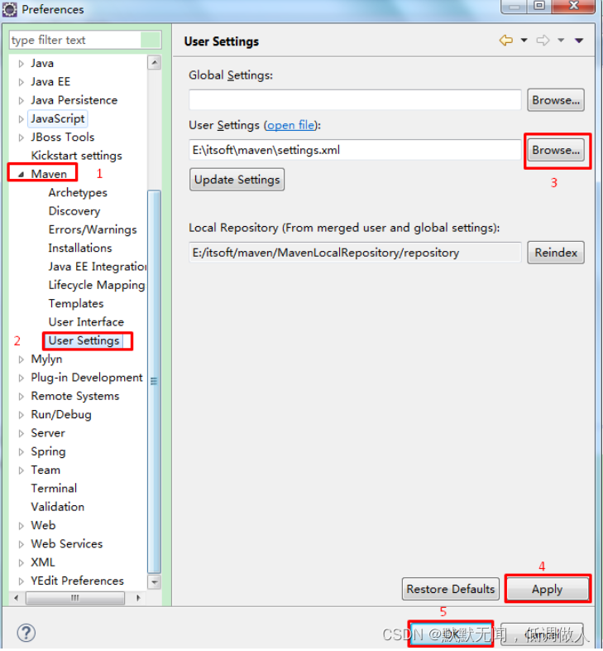Viewport: 603px width, 651px height.
Task: Expand the Mylyn tree node
Action: click(x=22, y=359)
